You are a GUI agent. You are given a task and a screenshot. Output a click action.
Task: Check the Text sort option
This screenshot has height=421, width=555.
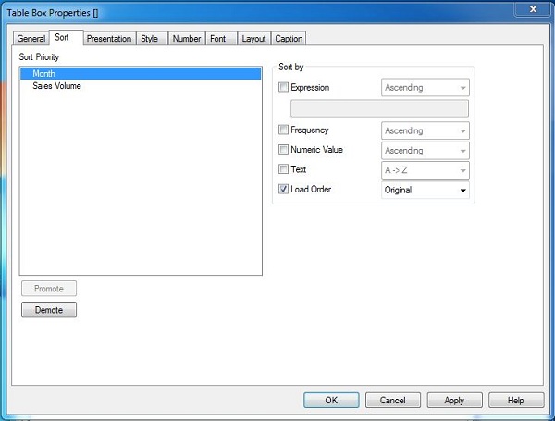coord(284,170)
